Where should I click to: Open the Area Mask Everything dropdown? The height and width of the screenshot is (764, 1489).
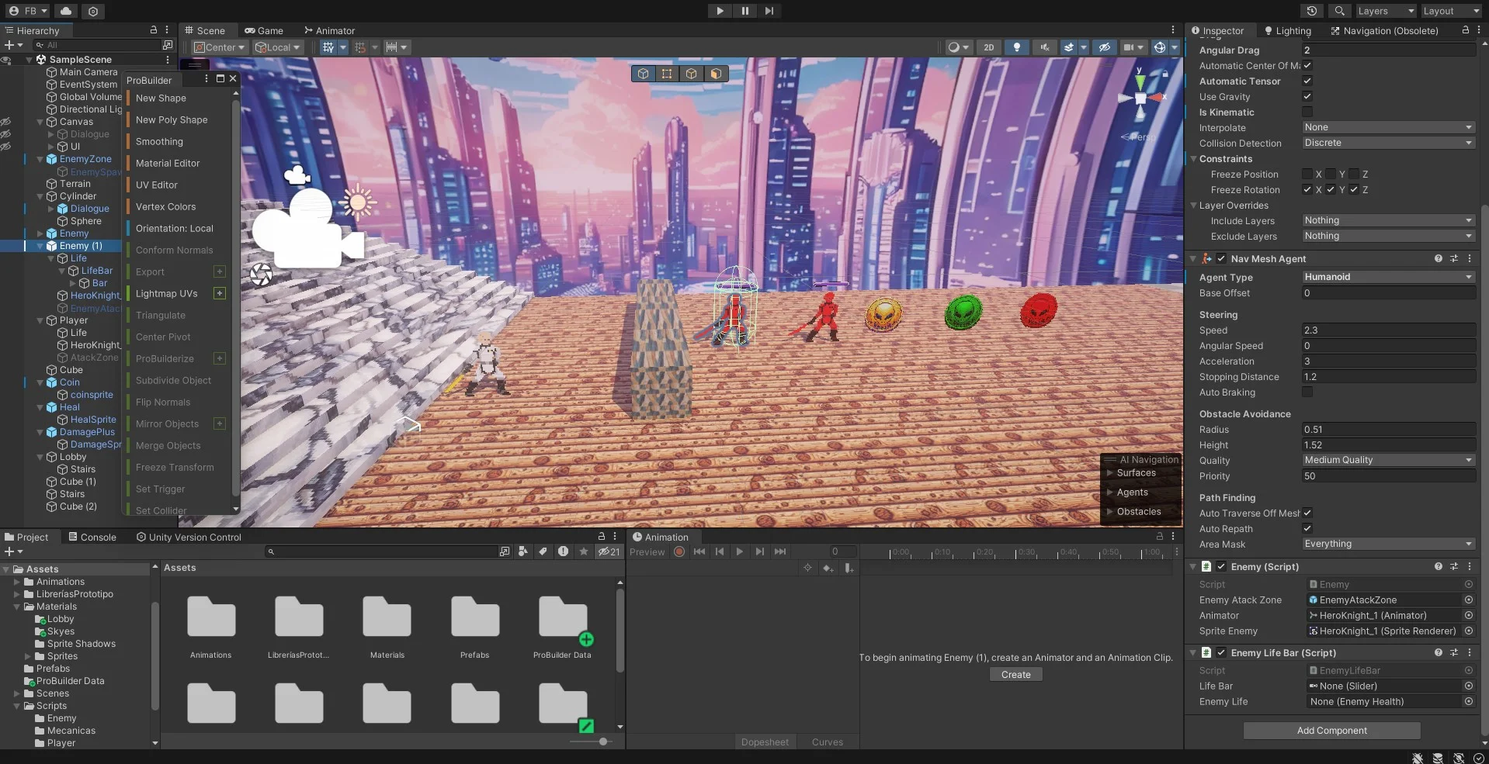click(x=1388, y=544)
